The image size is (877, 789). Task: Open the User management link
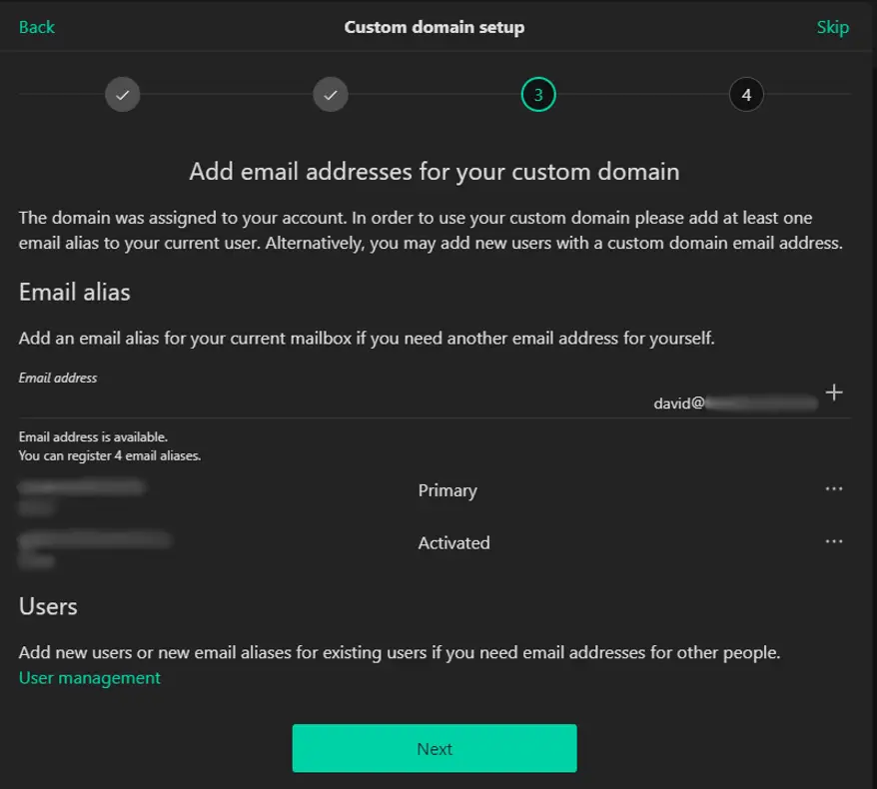click(90, 678)
